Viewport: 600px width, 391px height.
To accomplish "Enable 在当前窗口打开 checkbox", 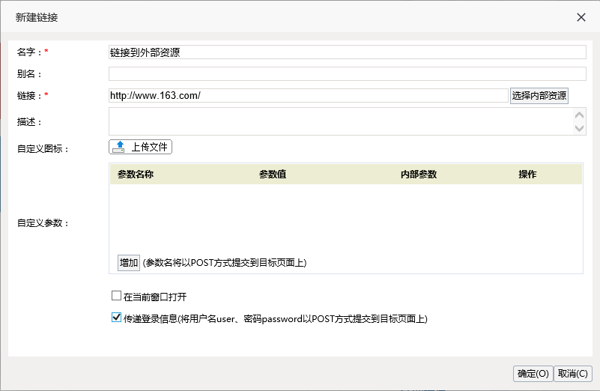I will (x=116, y=296).
